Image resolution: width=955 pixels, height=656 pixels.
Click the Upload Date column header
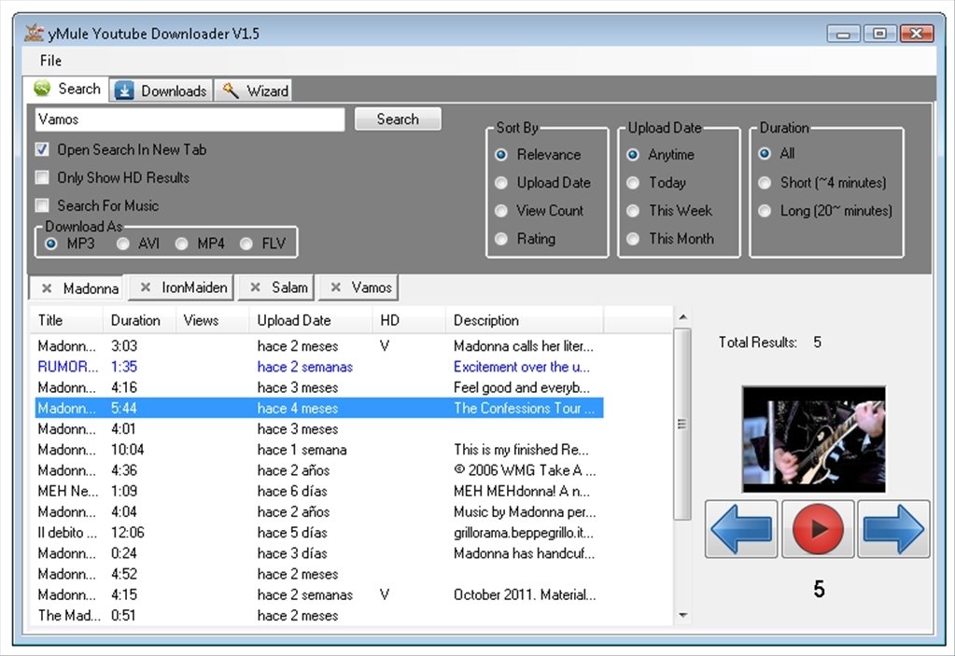pos(311,320)
